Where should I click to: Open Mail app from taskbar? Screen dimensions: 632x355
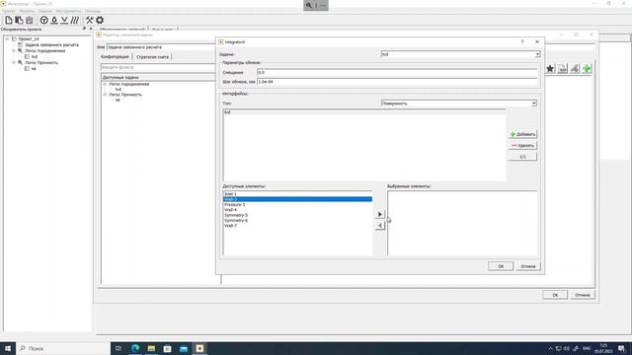pos(184,348)
